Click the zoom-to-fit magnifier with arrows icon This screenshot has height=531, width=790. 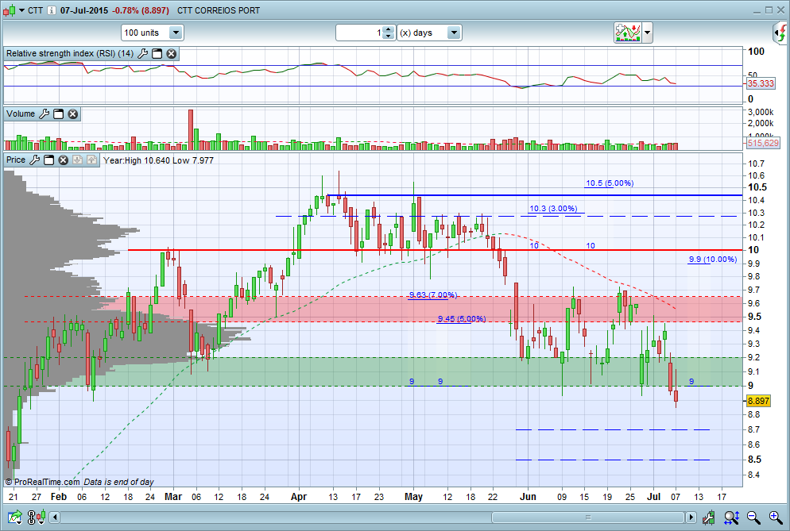pos(731,517)
